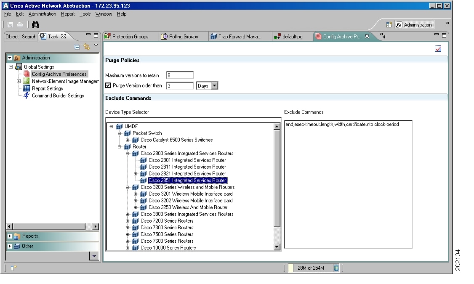Select Cisco 3250 Wireless And Mobile Router

pos(188,207)
